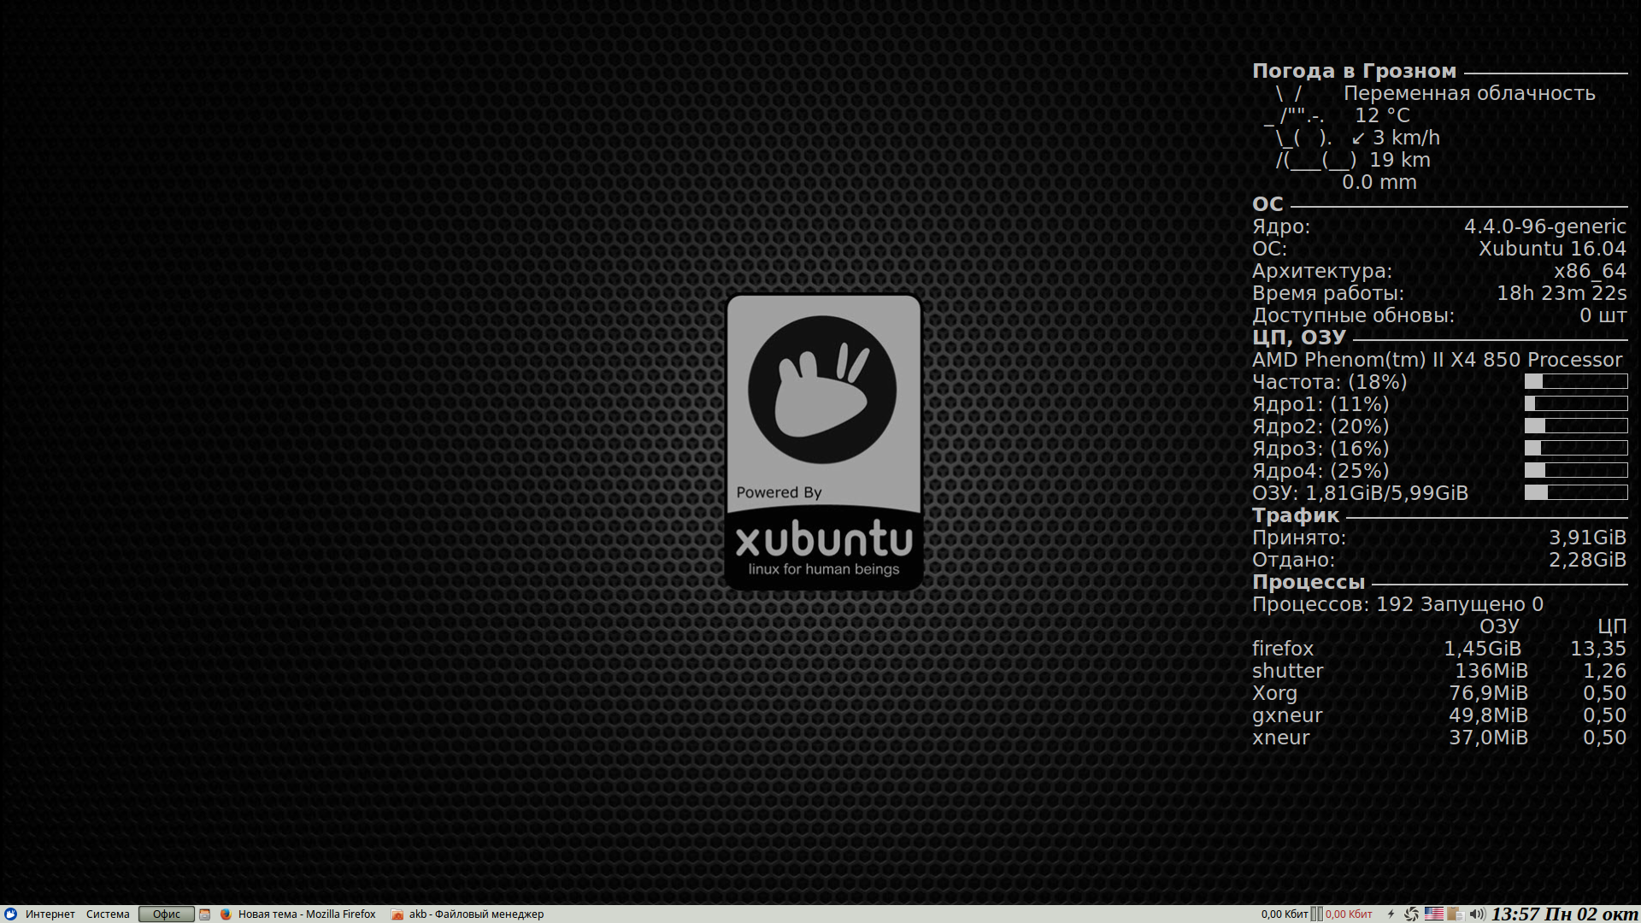1641x923 pixels.
Task: Click the file manager folder icon in taskbar
Action: [x=397, y=914]
